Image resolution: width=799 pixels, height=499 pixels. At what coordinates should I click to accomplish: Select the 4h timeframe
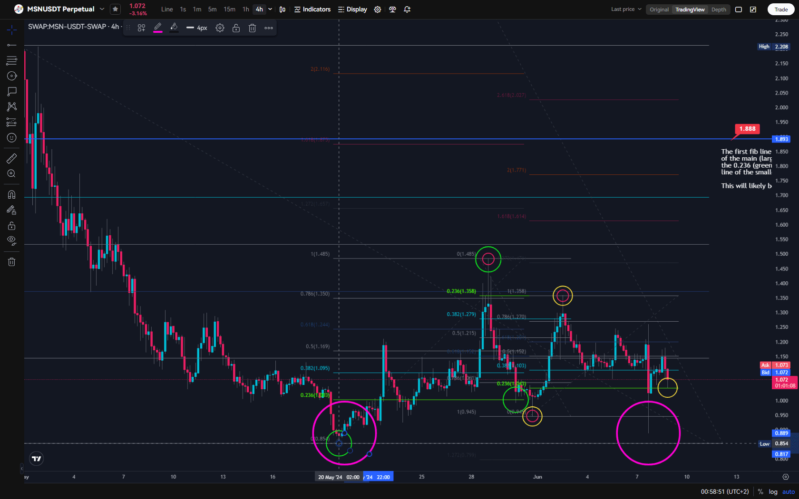[x=259, y=9]
